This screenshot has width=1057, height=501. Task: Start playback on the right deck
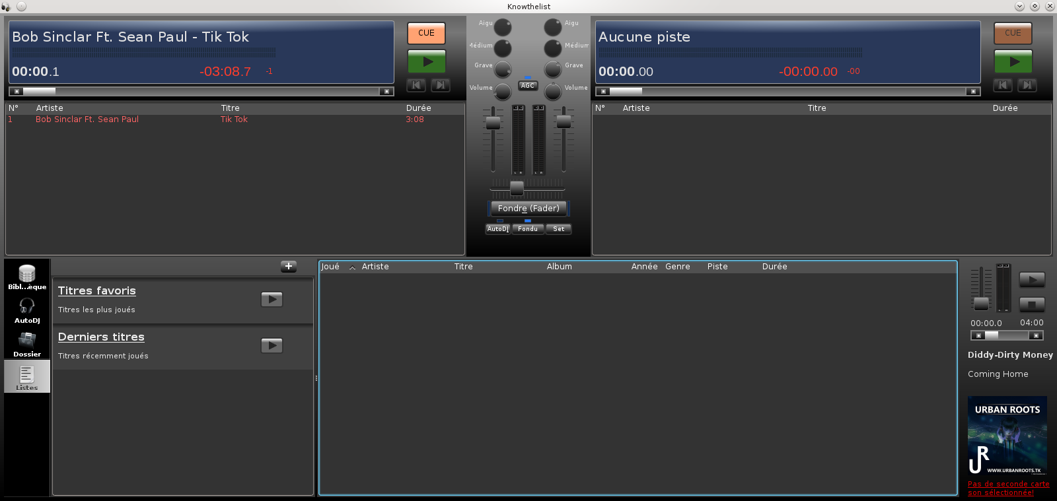[x=1013, y=61]
